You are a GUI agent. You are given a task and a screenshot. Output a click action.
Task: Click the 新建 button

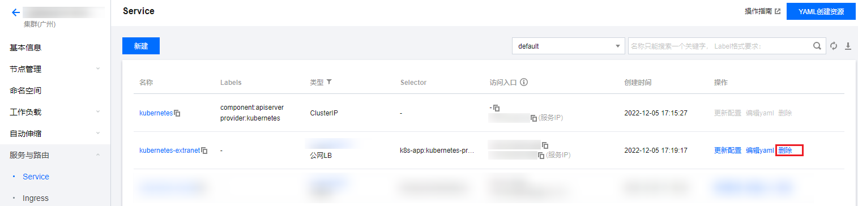click(141, 46)
